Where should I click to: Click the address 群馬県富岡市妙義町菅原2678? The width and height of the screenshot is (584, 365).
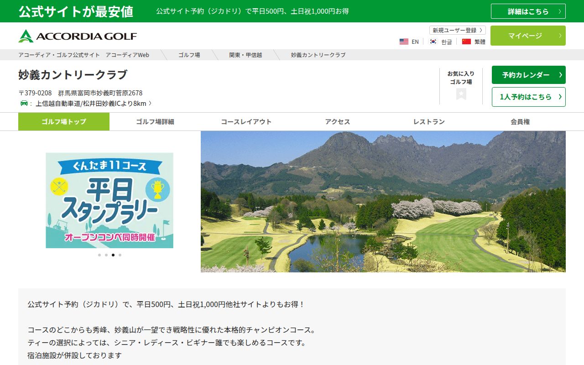100,93
